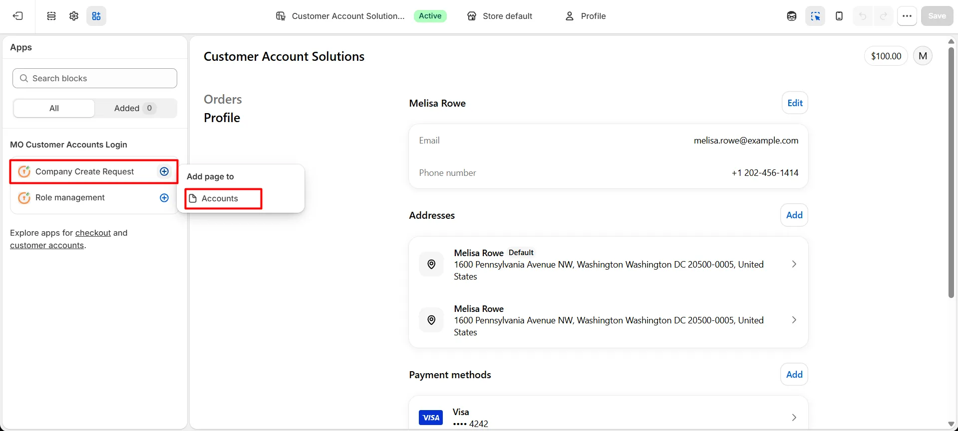The height and width of the screenshot is (431, 958).
Task: Click the M avatar account button
Action: 923,56
